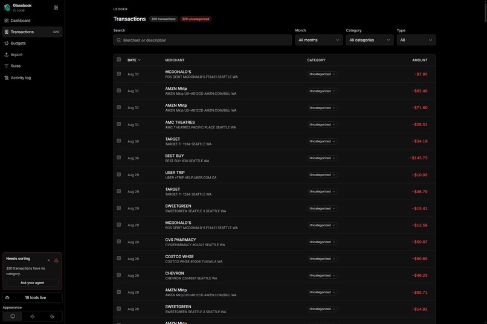Click the -$143.73 amount

[x=419, y=158]
